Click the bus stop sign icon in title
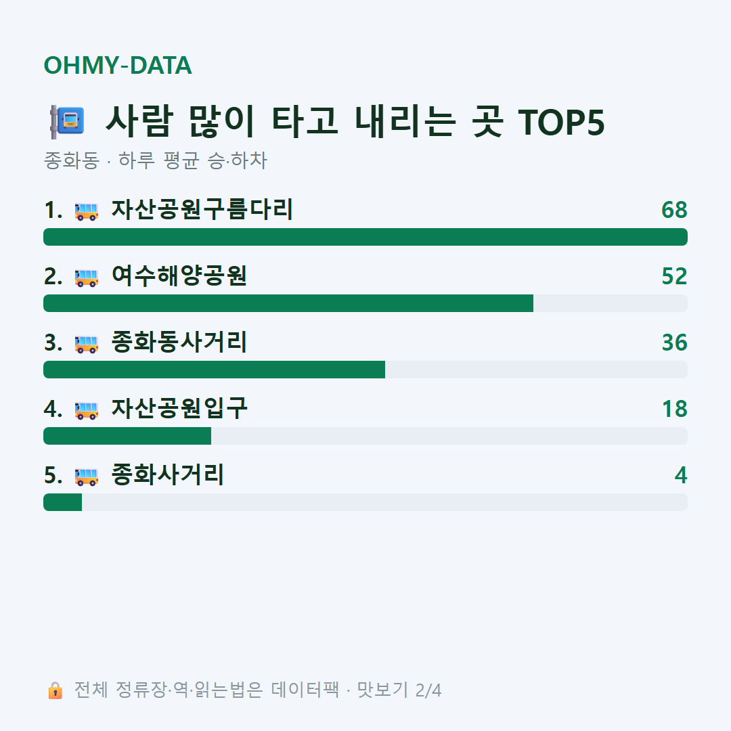Screen dimensions: 731x731 point(67,122)
